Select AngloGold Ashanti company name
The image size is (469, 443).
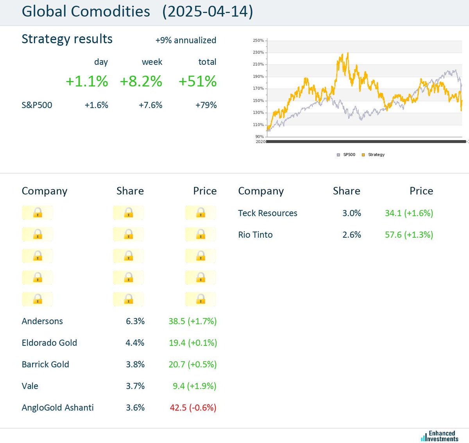pos(58,407)
